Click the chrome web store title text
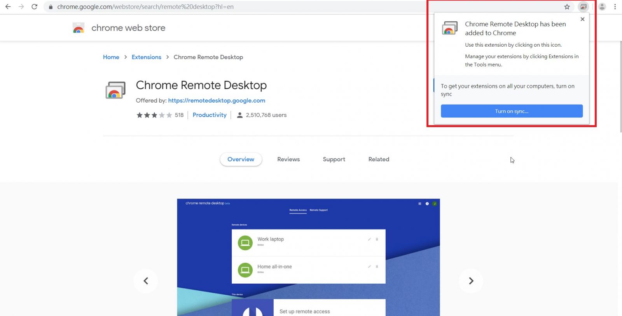Viewport: 622px width, 316px height. [x=128, y=28]
